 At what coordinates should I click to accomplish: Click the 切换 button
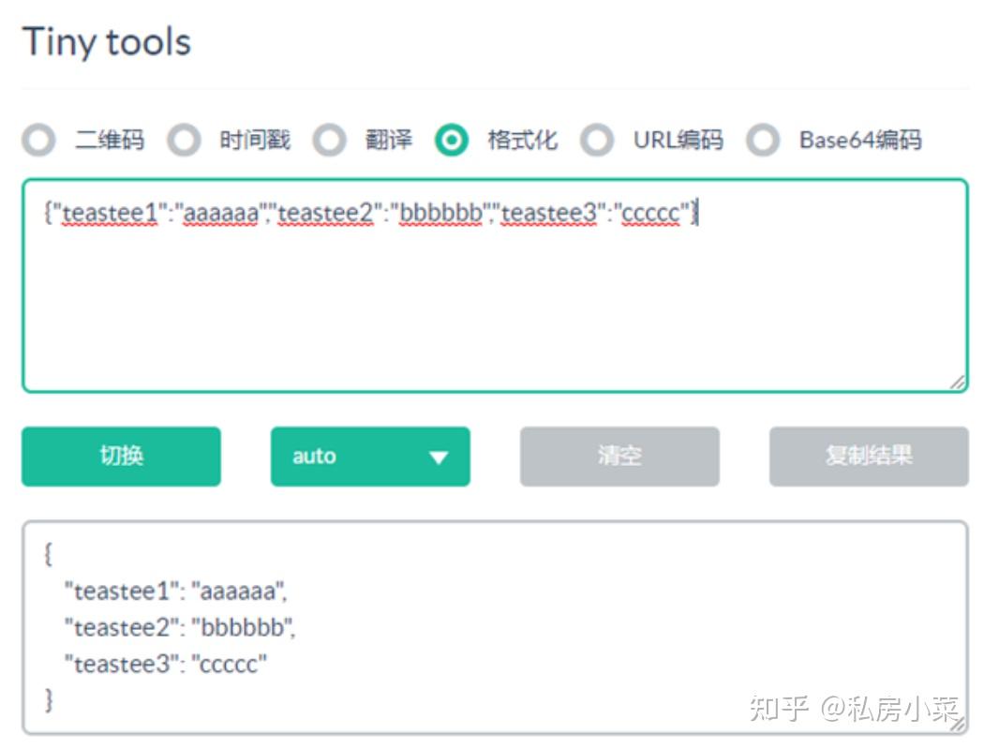click(x=121, y=457)
